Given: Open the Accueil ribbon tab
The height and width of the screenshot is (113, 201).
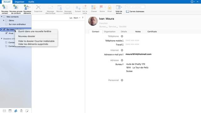Looking at the screenshot, I should pos(7,2).
